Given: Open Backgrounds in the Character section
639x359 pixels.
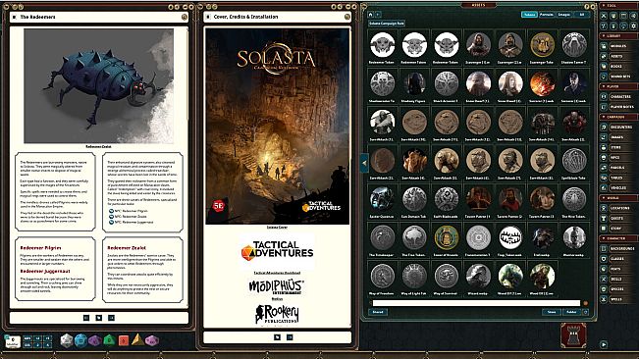Looking at the screenshot, I should tap(617, 248).
